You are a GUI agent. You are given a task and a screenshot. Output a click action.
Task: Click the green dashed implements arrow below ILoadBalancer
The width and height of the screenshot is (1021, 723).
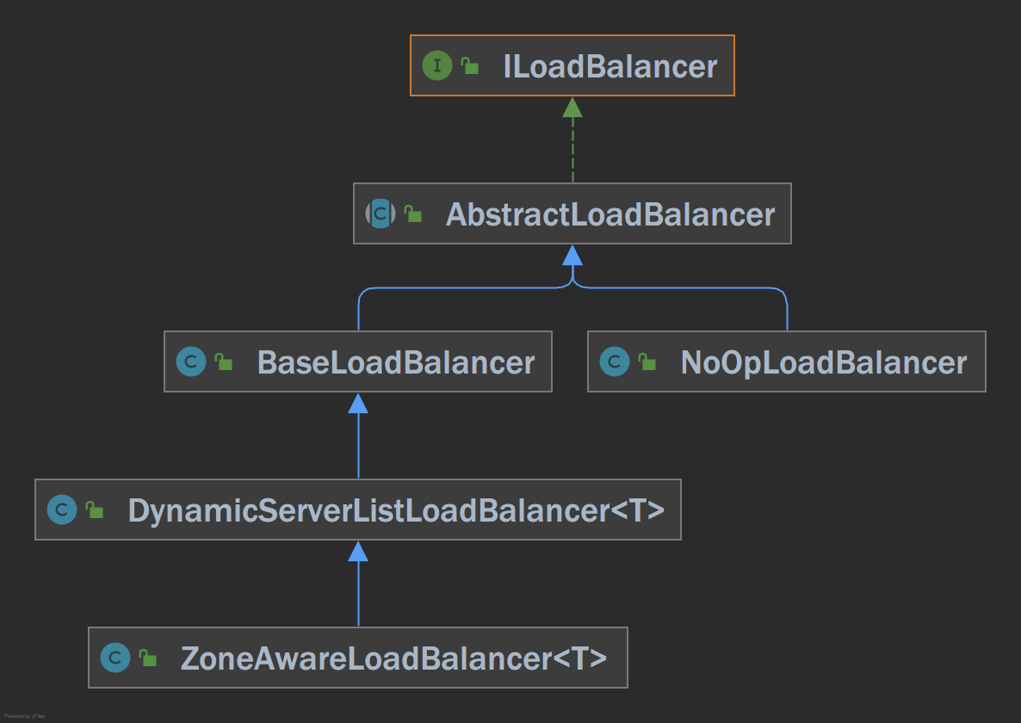click(572, 139)
